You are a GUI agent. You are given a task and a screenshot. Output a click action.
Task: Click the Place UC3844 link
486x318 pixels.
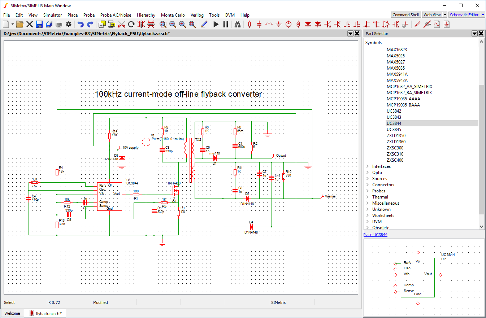pos(375,235)
